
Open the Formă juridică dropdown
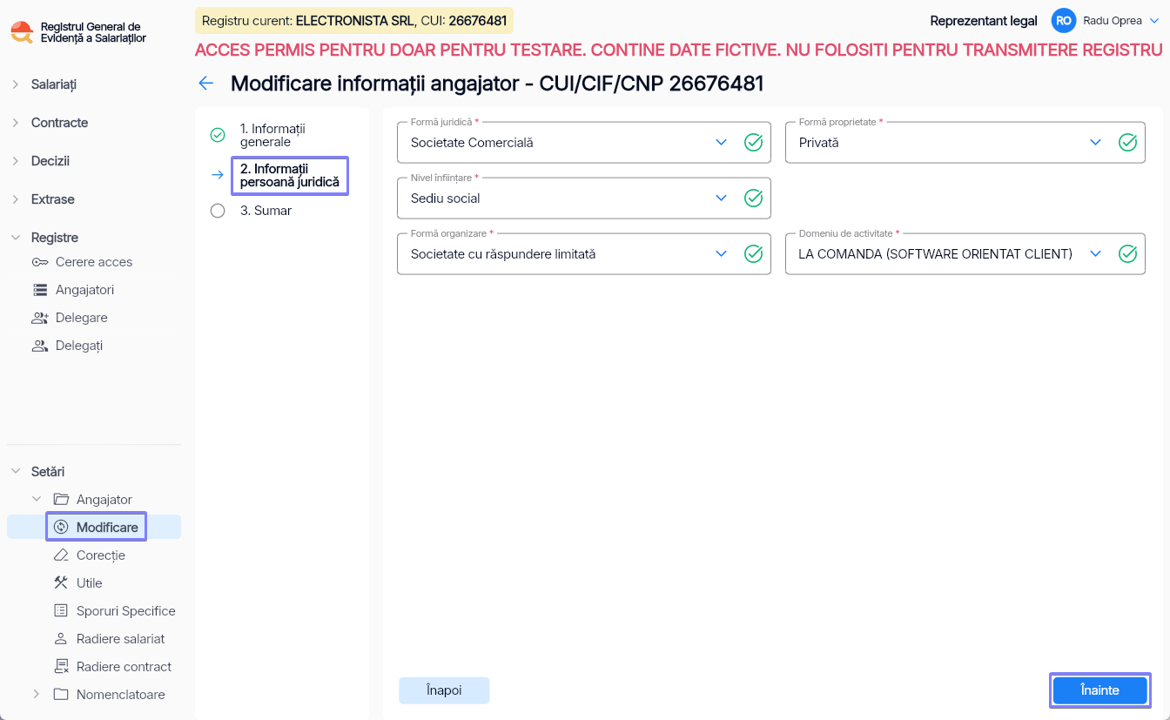(721, 142)
